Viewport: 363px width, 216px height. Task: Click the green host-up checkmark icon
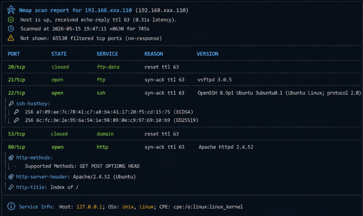(x=11, y=20)
